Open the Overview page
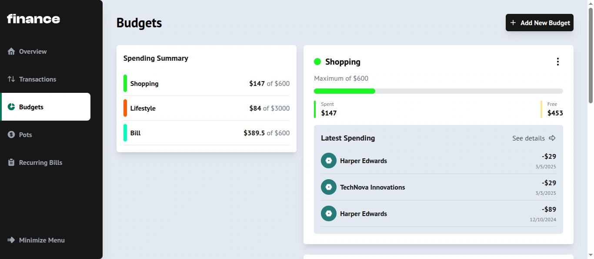The width and height of the screenshot is (594, 259). (x=46, y=51)
